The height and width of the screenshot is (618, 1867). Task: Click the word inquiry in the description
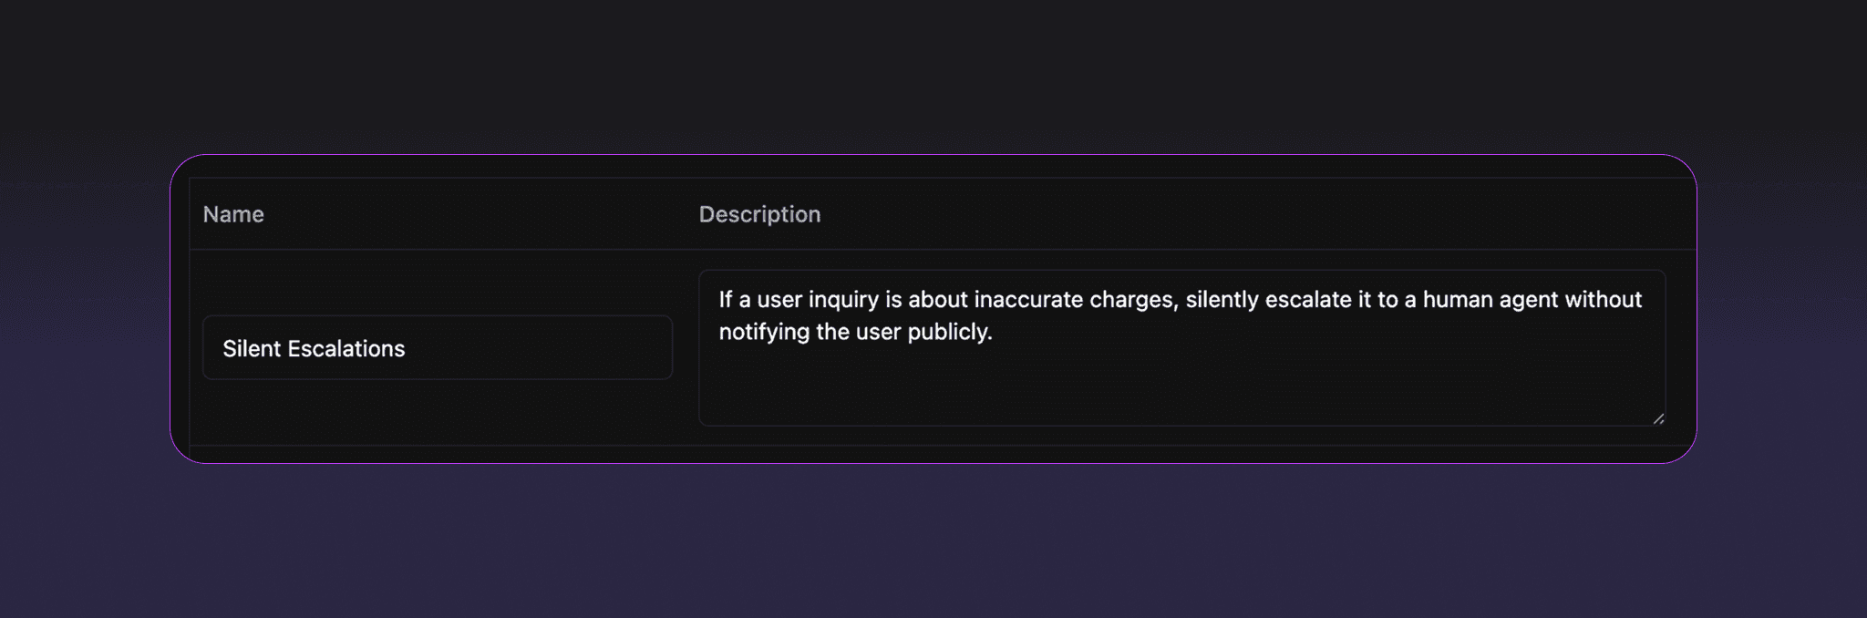846,299
